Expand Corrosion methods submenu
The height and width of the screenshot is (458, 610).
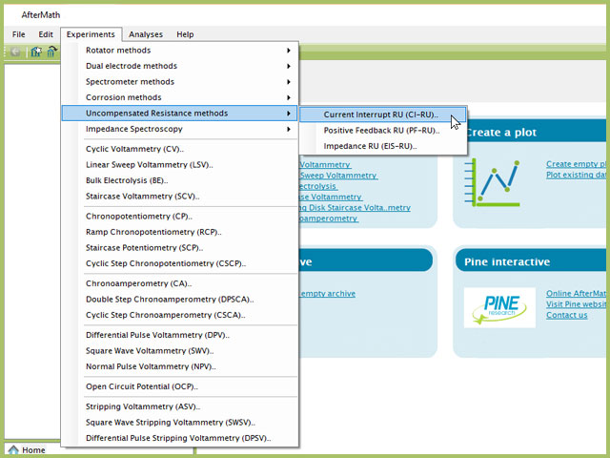point(180,97)
